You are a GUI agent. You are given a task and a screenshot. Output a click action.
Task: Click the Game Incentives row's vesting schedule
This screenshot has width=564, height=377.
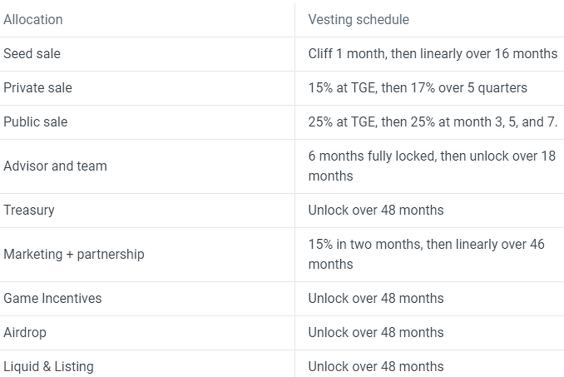(x=376, y=298)
